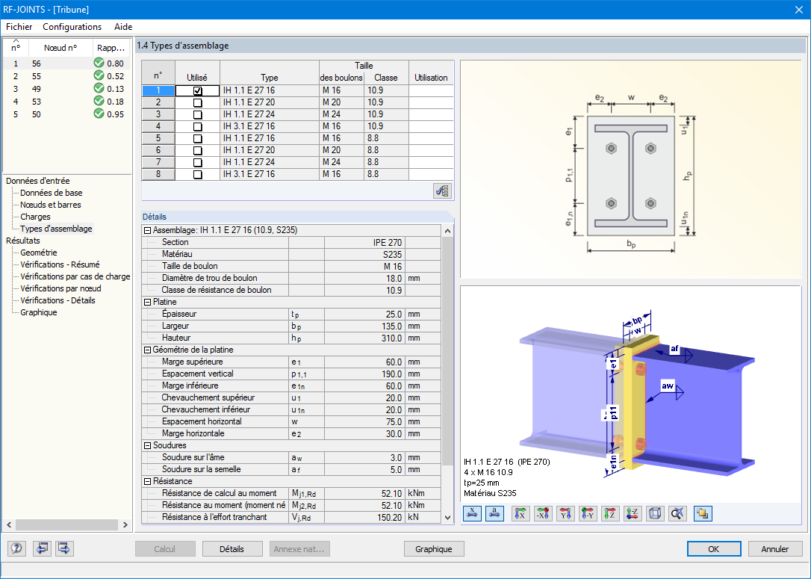Go to previous window arrow icon
Viewport: 811px width, 579px height.
(x=41, y=548)
